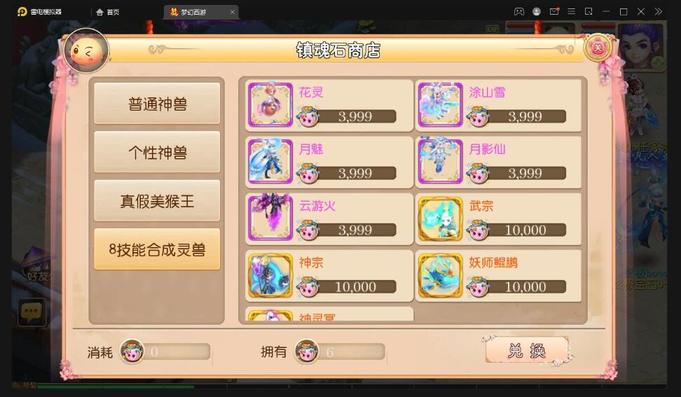Open the gamepad keymapping icon
681x397 pixels.
point(519,12)
